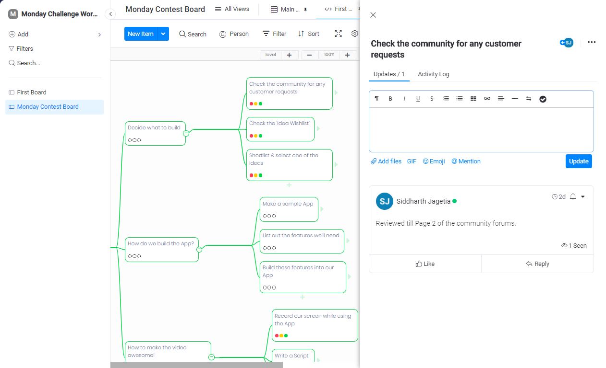Open the board Filter options
606x368 pixels.
274,34
